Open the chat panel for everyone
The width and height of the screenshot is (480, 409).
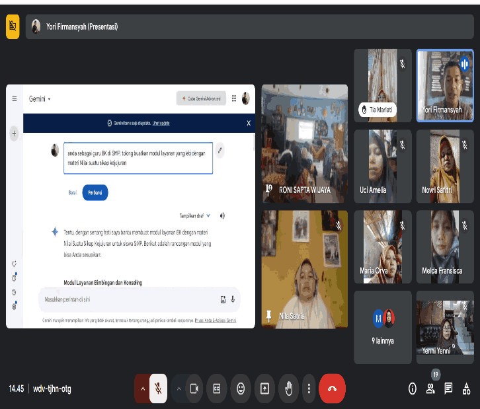tap(448, 389)
